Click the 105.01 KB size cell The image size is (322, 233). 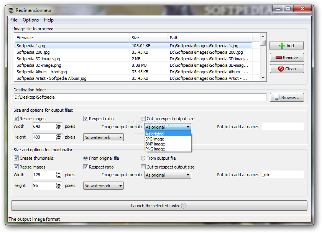point(141,46)
